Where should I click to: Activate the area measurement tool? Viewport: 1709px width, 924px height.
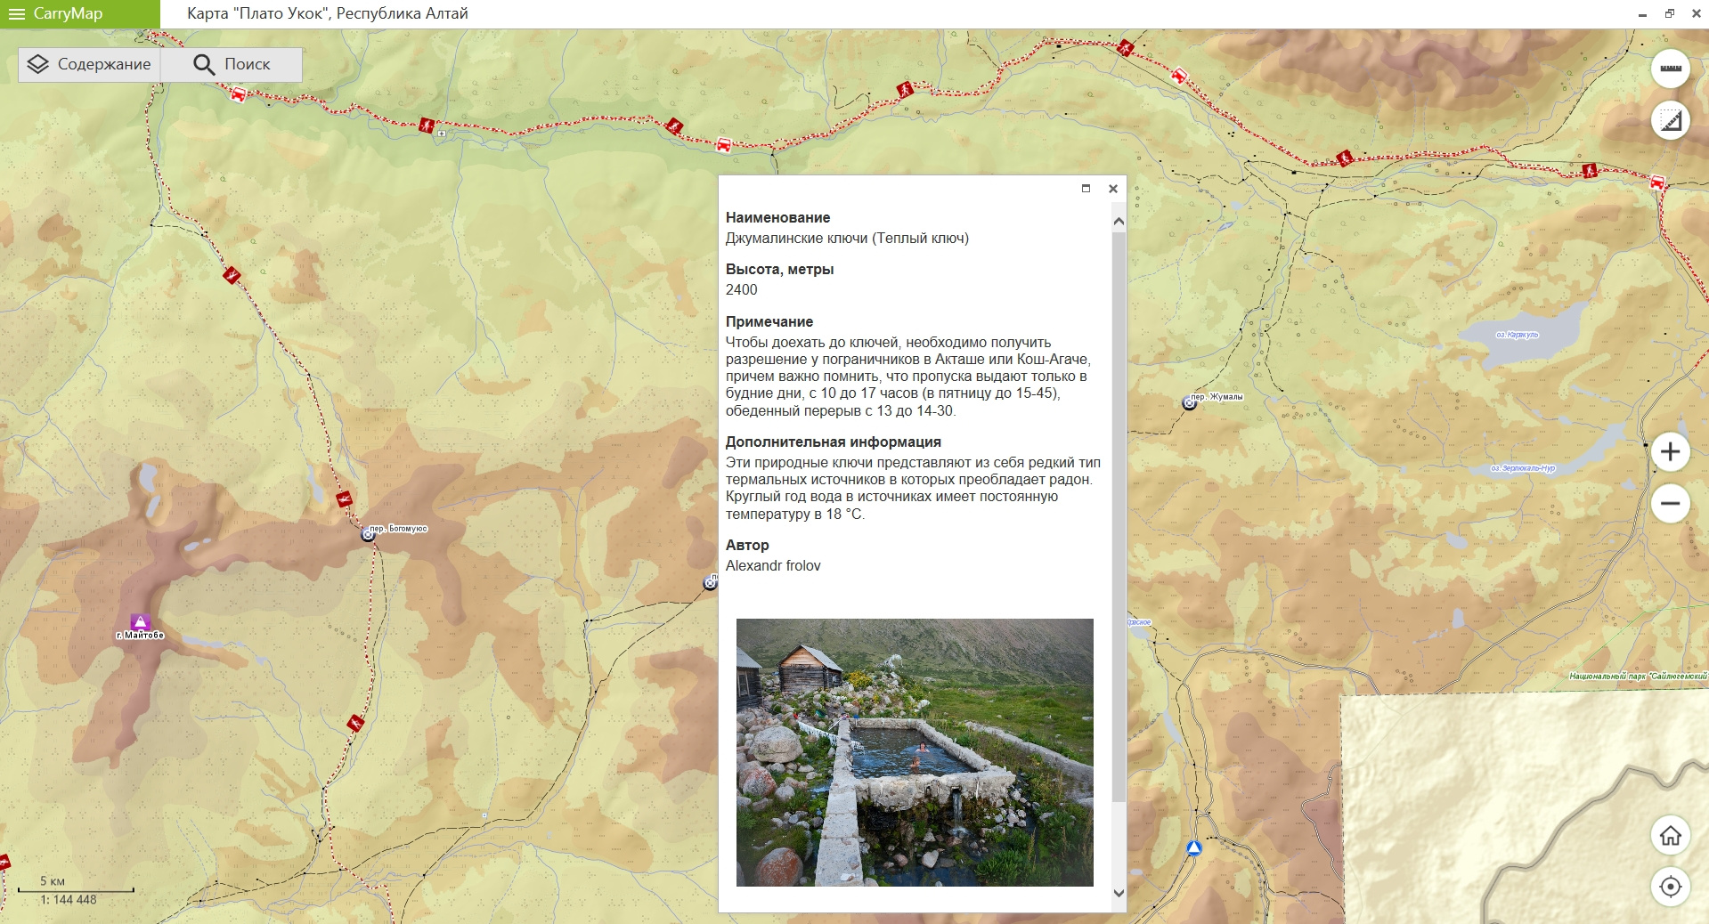1670,120
